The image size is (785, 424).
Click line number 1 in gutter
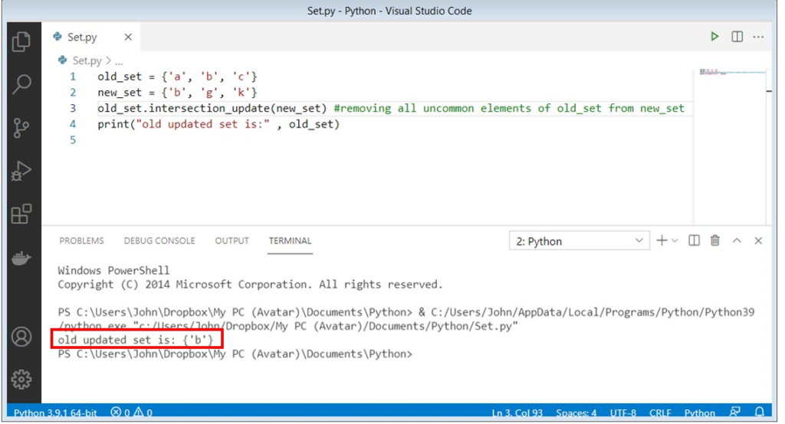pos(73,77)
